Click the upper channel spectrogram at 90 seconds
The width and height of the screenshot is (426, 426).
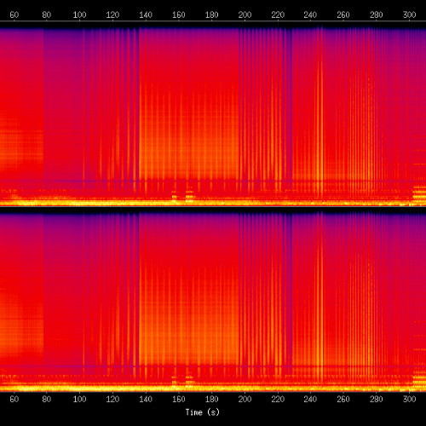(x=63, y=113)
